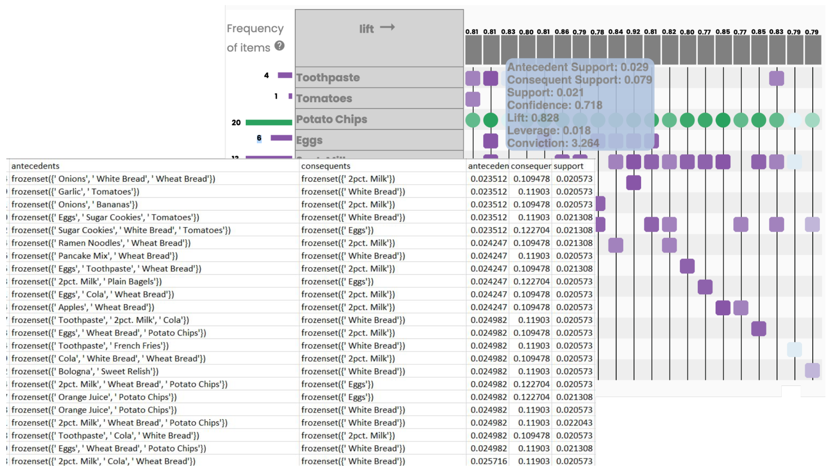
Task: Click the Frequency of items help icon
Action: point(279,45)
